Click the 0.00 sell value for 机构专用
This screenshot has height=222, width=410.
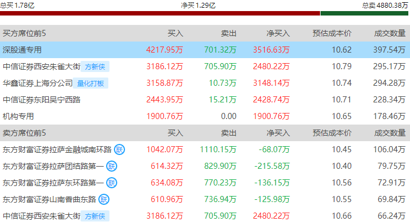tap(228, 116)
